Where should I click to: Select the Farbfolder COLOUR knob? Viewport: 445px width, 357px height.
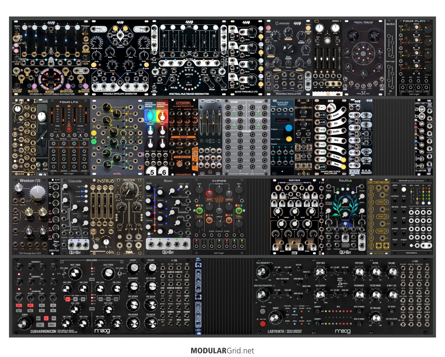(x=150, y=130)
